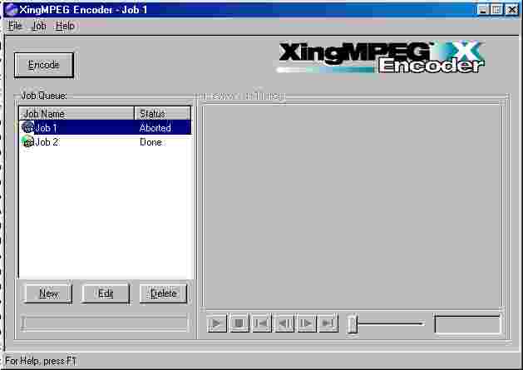This screenshot has width=523, height=370.
Task: Select the Job 1 name text
Action: pyautogui.click(x=47, y=128)
